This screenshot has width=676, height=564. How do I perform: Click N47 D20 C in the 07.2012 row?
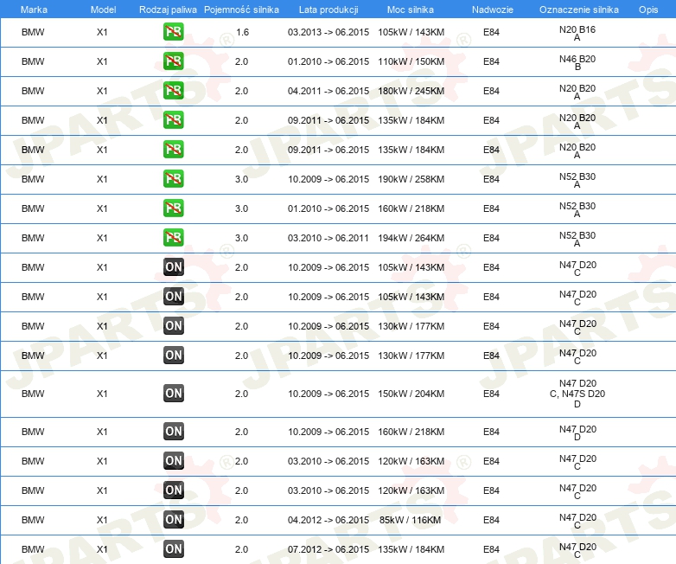(x=577, y=550)
